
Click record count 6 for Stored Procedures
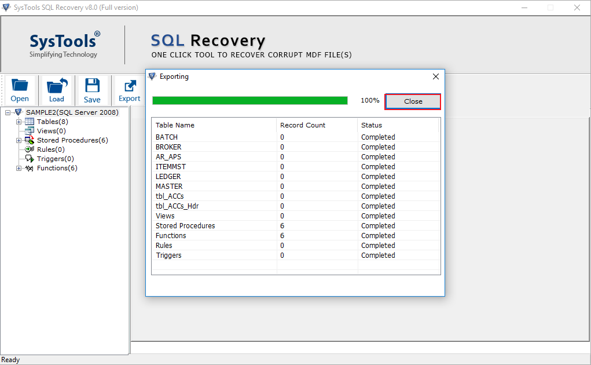(282, 225)
